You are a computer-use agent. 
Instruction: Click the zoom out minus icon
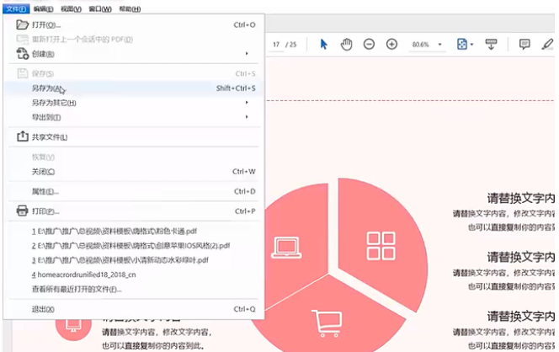[x=369, y=45]
